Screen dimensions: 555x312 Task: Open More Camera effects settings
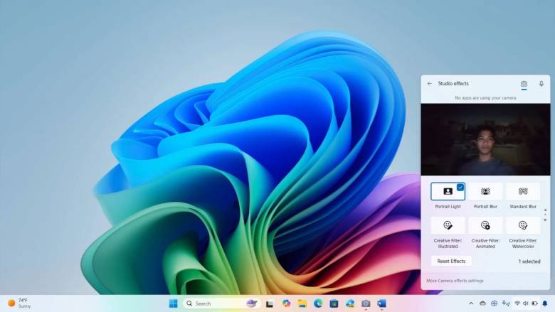point(455,281)
